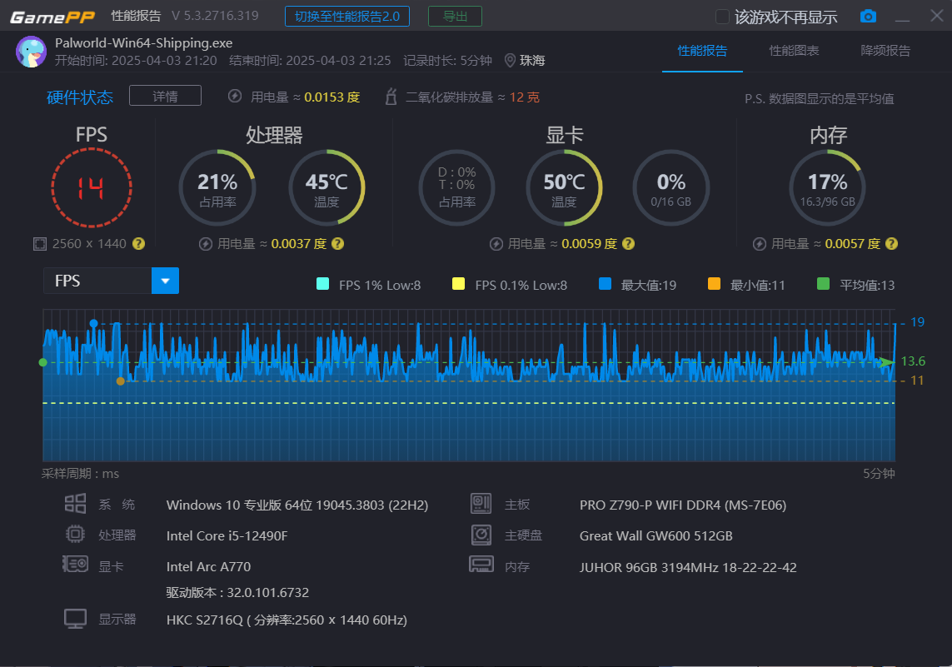
Task: Click lightning icon before GPU 用电量
Action: (x=496, y=244)
